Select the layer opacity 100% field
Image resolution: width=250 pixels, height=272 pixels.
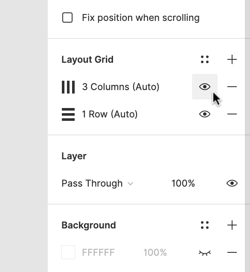[x=183, y=183]
